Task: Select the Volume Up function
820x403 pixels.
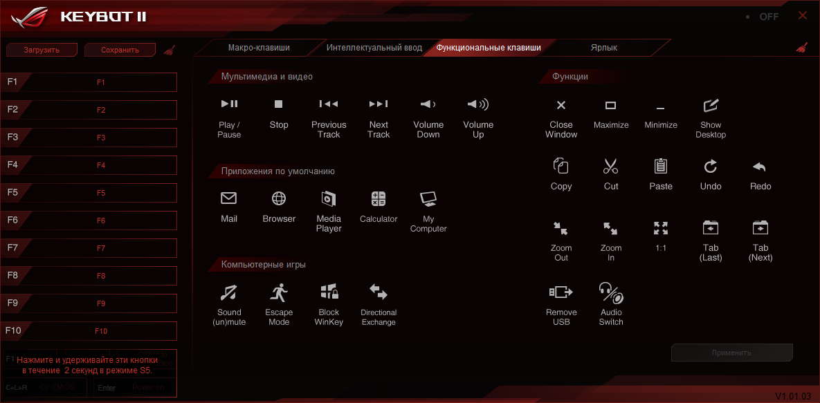Action: (x=478, y=104)
